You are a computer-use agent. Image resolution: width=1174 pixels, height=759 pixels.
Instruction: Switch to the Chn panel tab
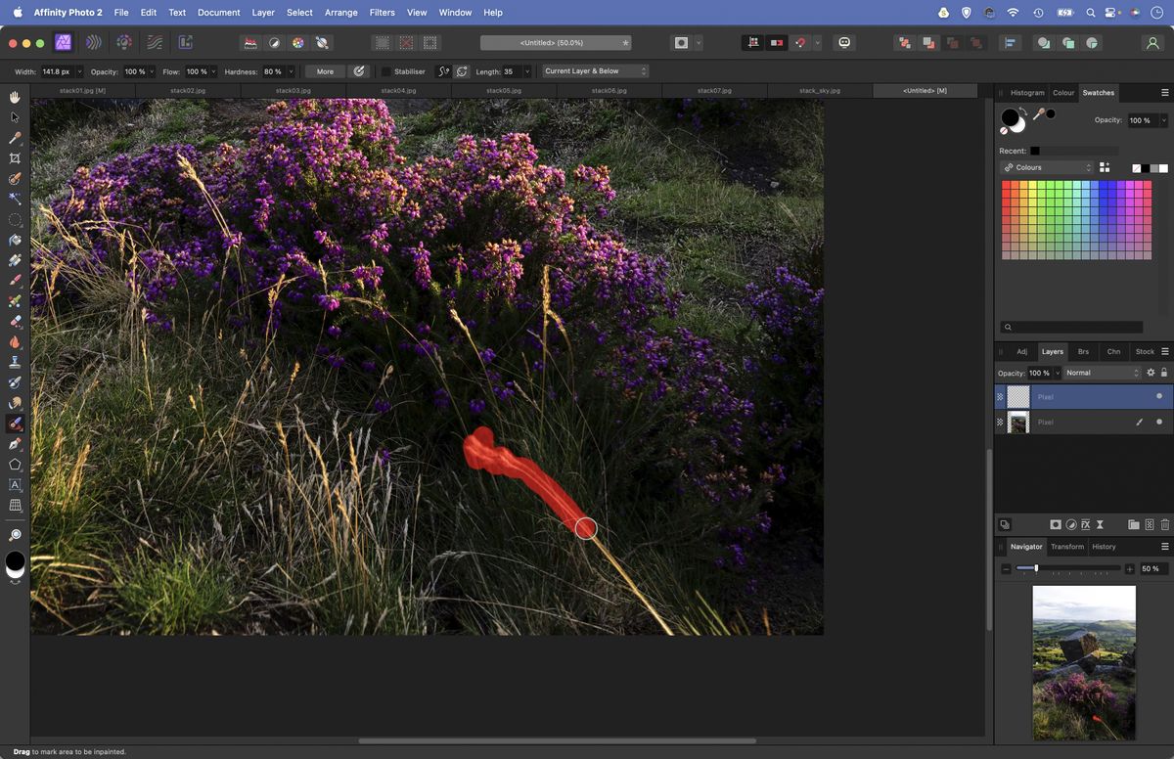click(x=1114, y=351)
